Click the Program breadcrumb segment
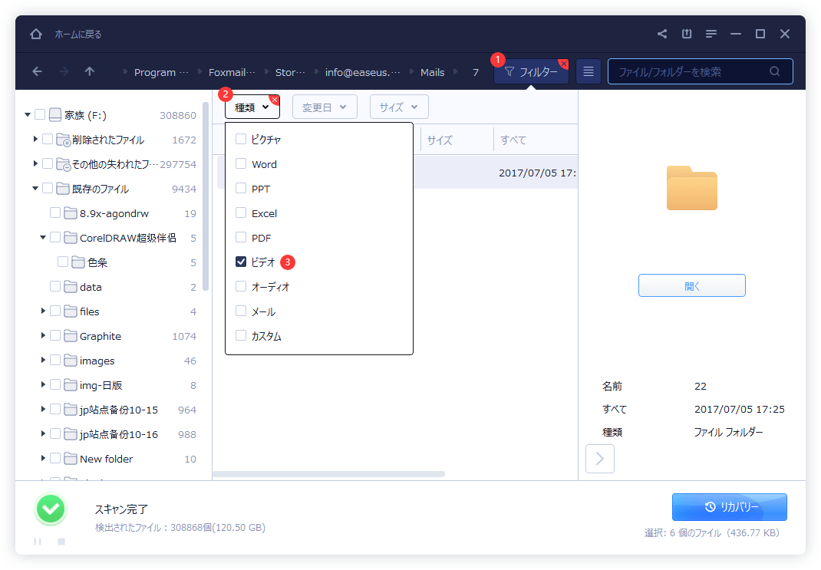Screen dimensions: 821x570 coord(160,72)
